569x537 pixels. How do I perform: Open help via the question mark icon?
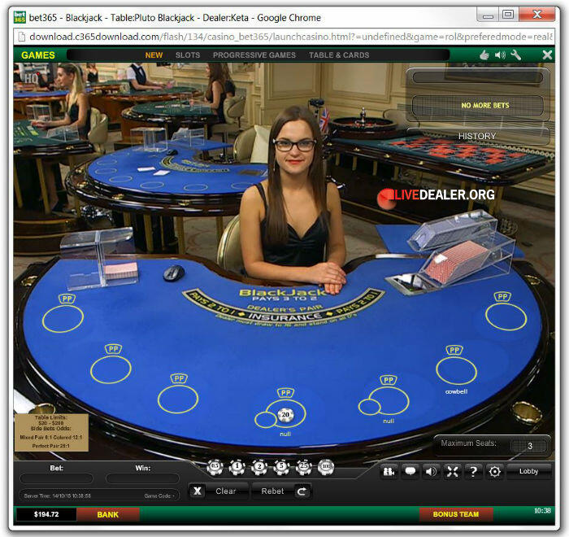point(473,471)
